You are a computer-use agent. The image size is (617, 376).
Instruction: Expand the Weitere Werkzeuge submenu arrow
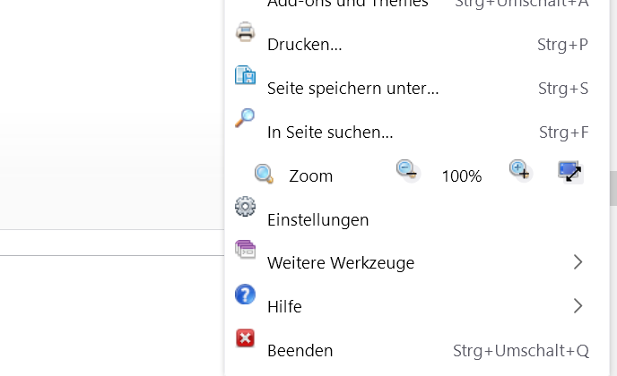pos(578,262)
